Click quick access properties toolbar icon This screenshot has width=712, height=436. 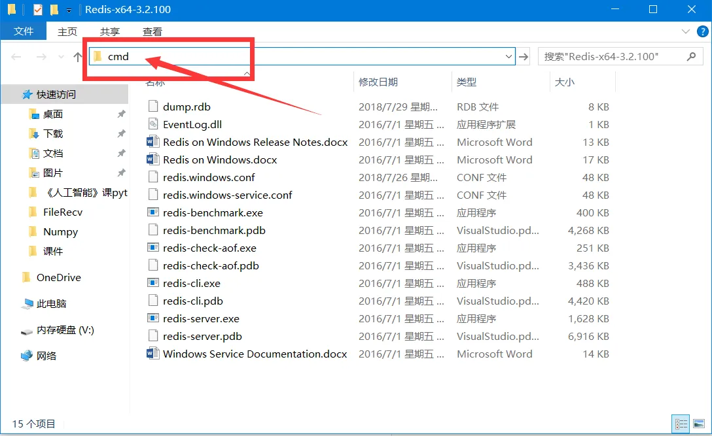pos(38,10)
